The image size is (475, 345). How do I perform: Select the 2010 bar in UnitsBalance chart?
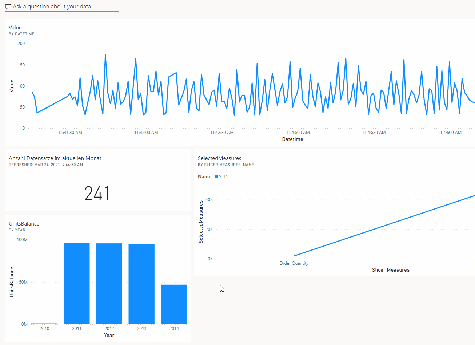click(44, 324)
